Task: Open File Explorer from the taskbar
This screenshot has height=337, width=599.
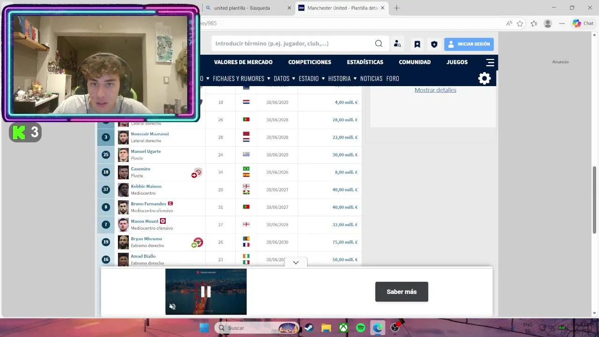Action: click(x=326, y=328)
